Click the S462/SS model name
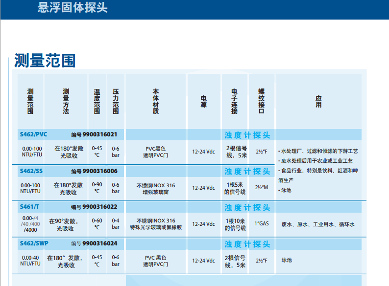Viewport: 389px width, 286px height. coord(31,171)
